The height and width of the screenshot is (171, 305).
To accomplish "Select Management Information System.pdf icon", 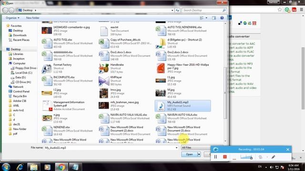I will coord(47,105).
